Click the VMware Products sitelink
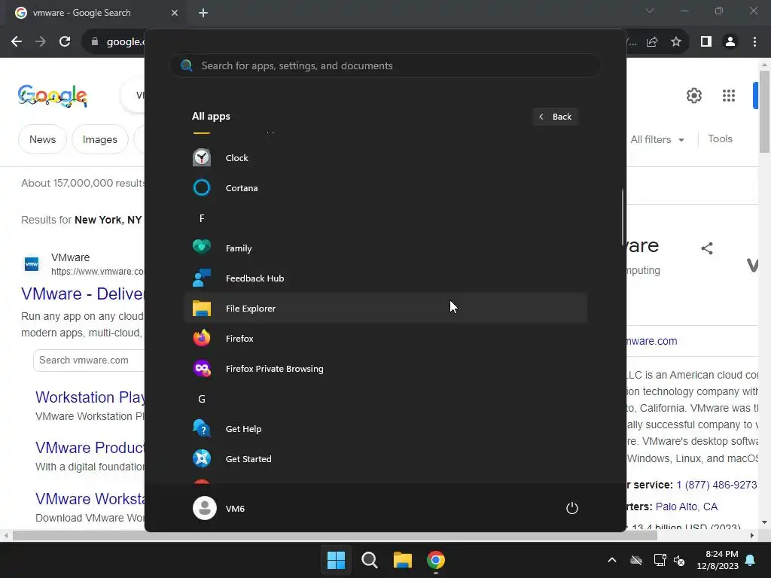 (x=90, y=448)
